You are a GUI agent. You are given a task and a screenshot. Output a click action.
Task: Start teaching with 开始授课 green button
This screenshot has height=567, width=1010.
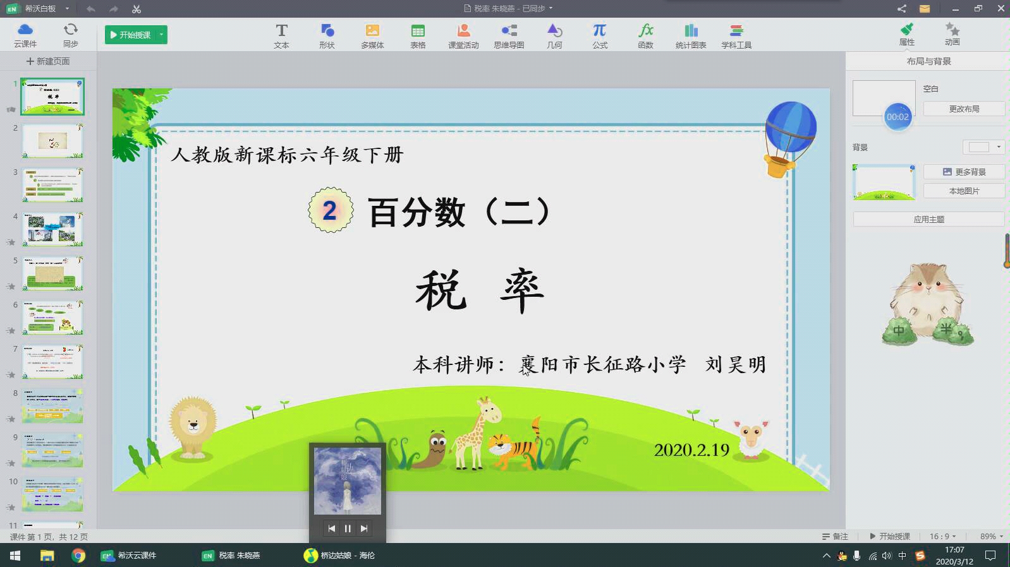[131, 35]
